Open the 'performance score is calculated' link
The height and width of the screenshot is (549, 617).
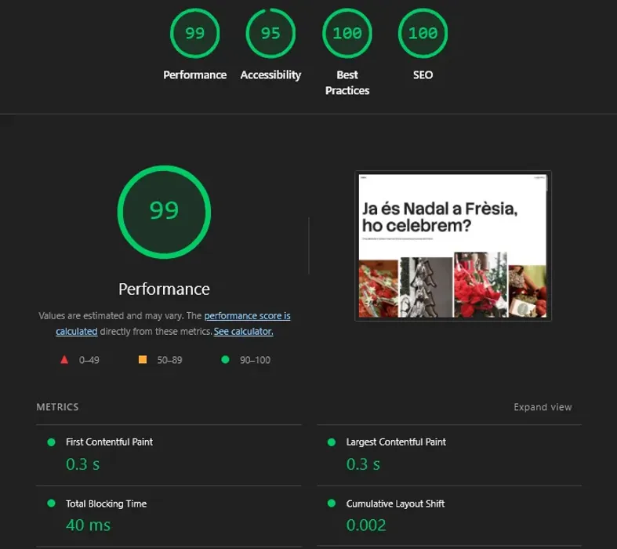pos(248,315)
